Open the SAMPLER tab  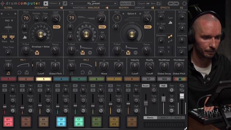(139, 8)
